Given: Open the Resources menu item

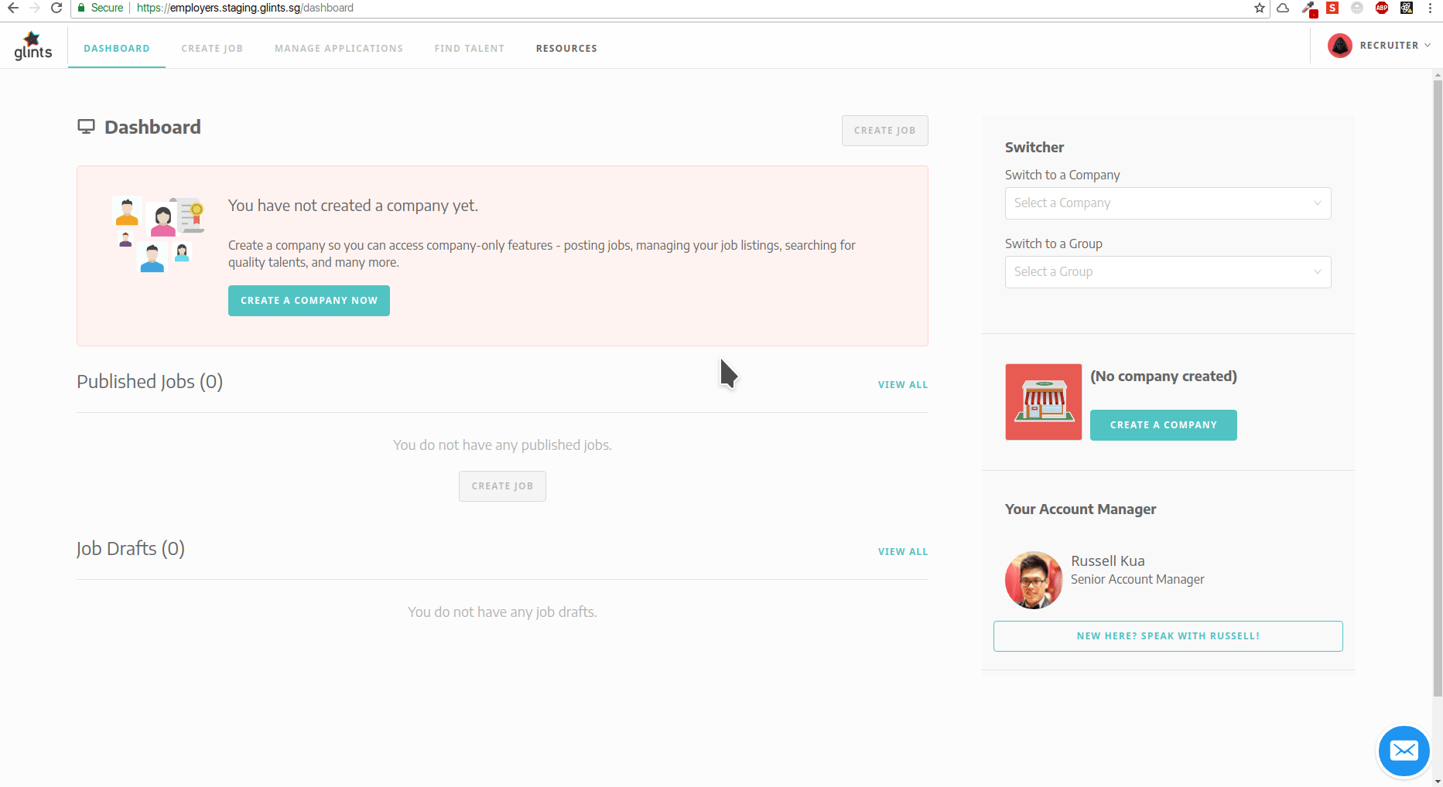Looking at the screenshot, I should pyautogui.click(x=566, y=48).
